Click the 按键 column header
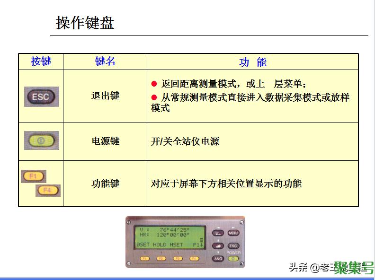 click(x=41, y=61)
